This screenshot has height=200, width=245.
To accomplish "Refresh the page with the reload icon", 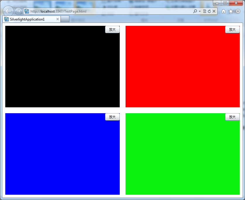I will pyautogui.click(x=209, y=11).
